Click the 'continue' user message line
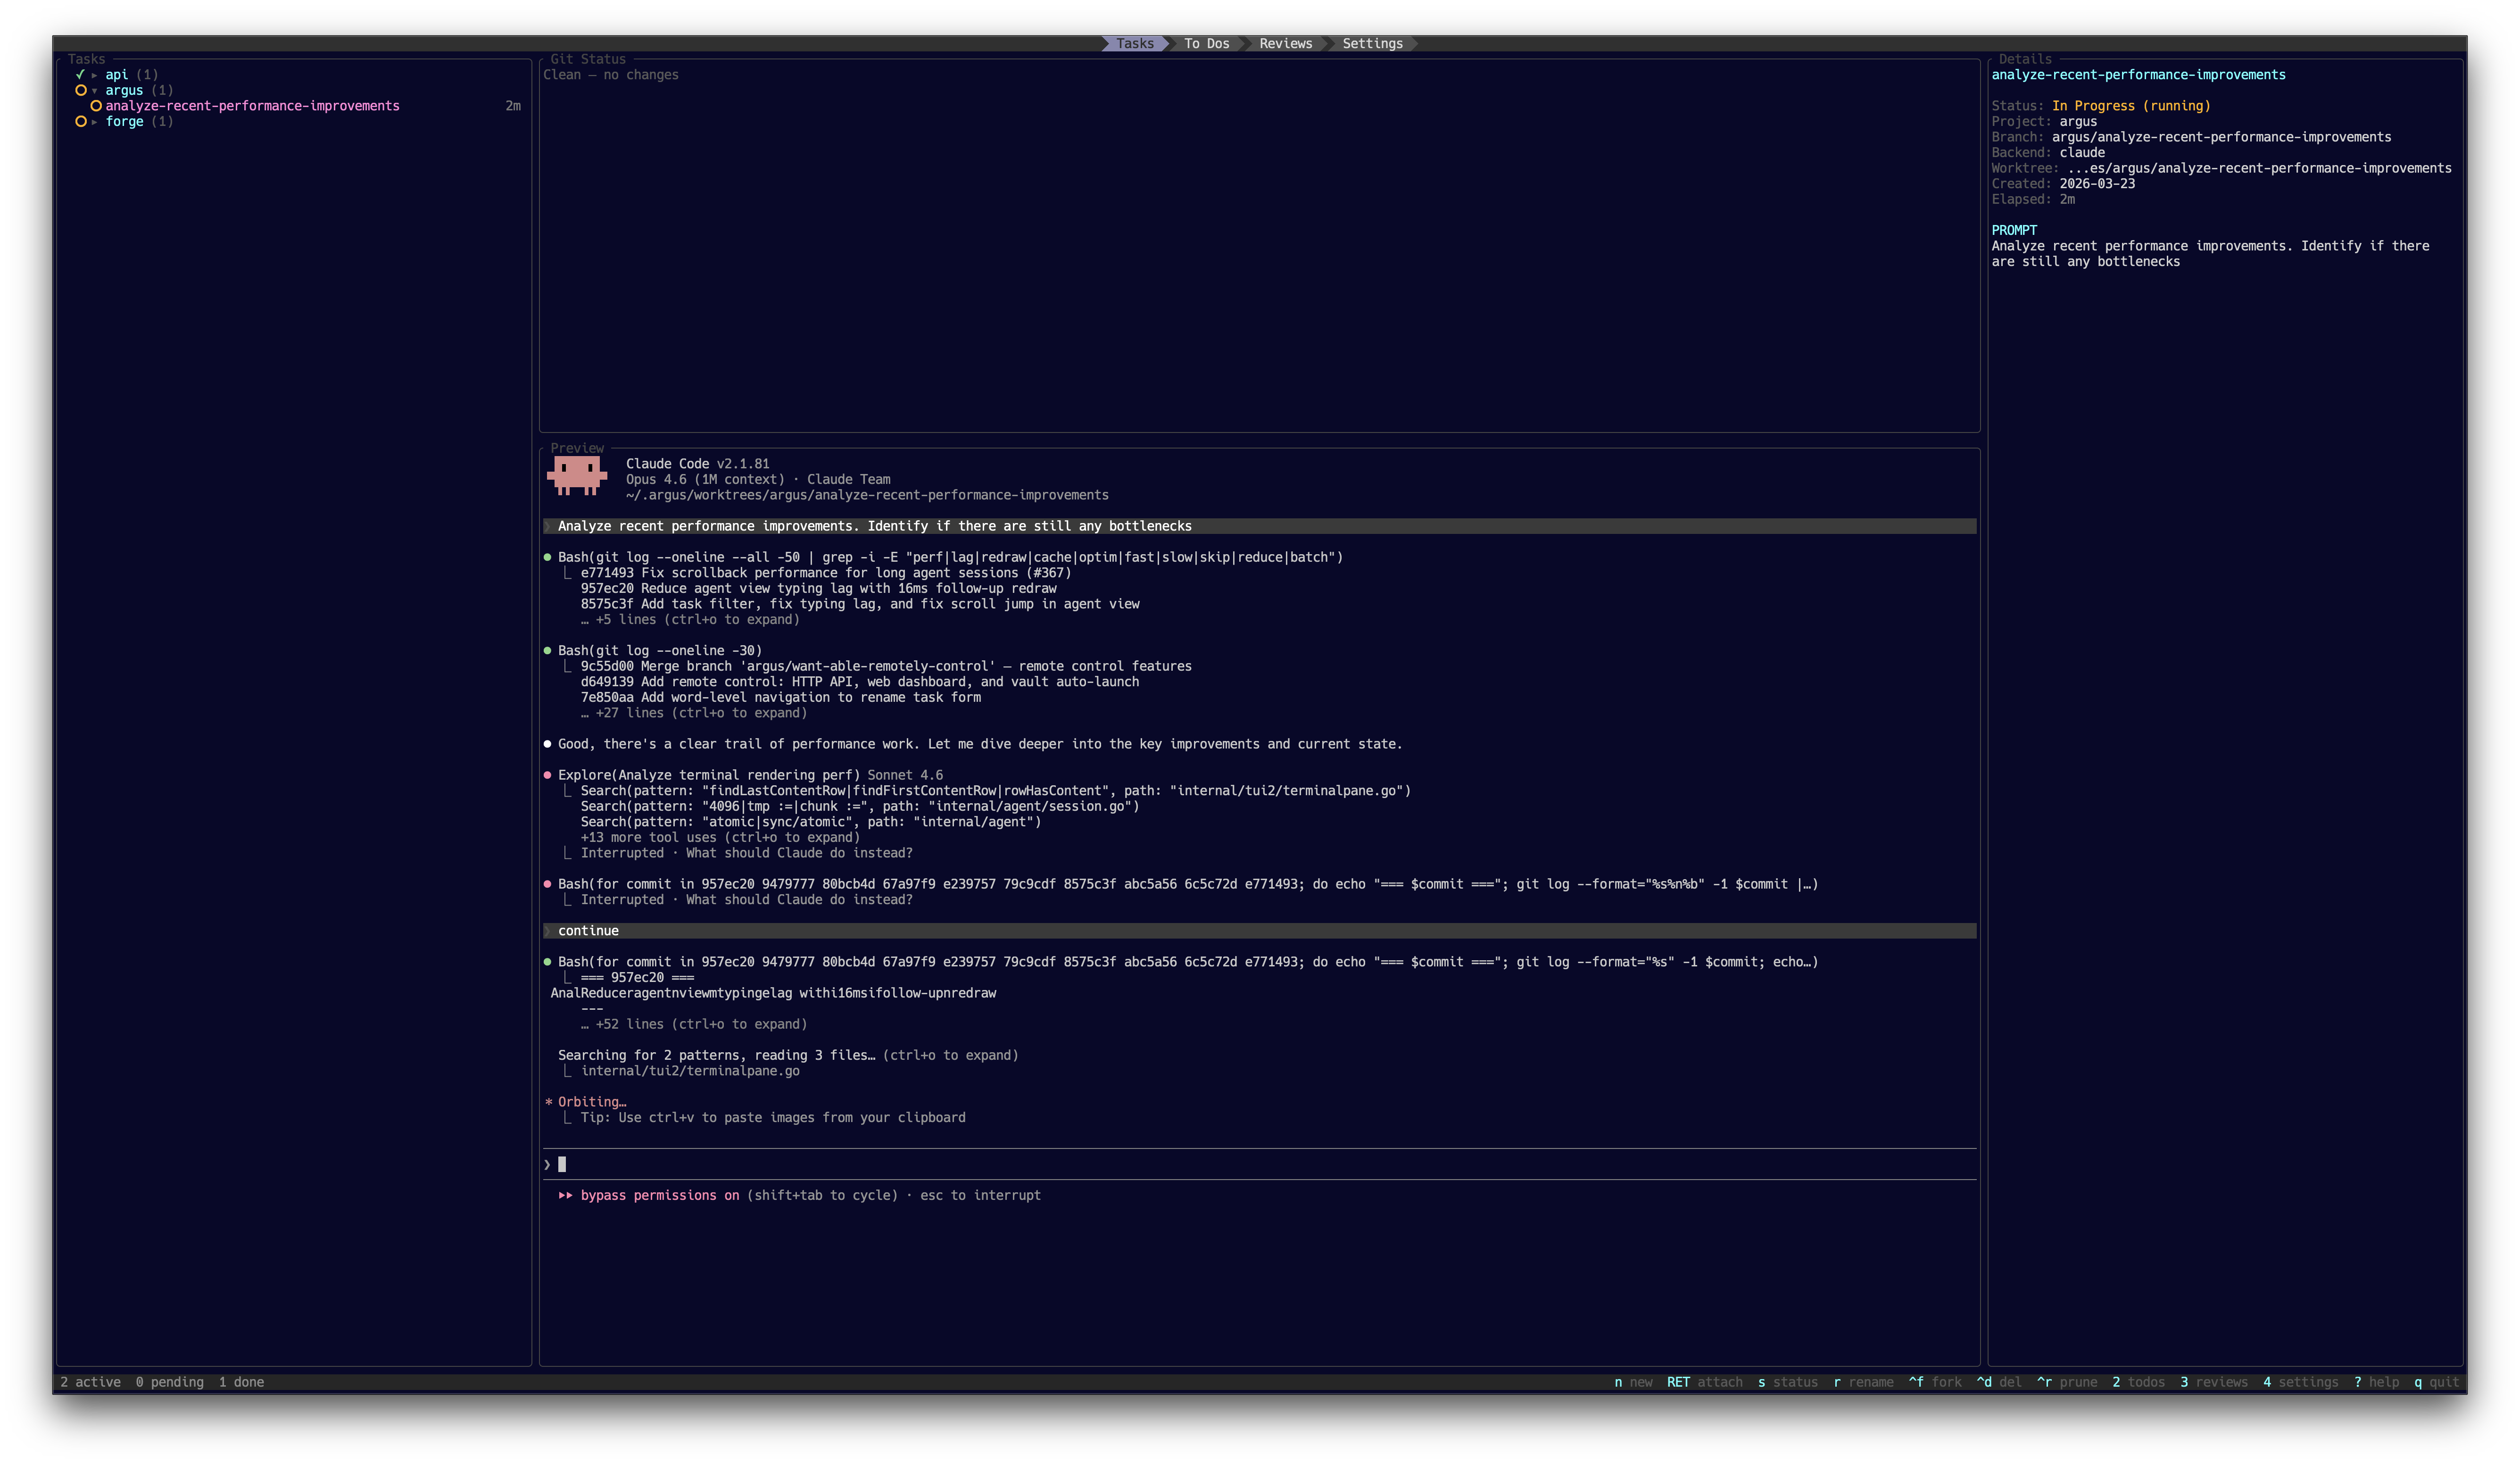The width and height of the screenshot is (2520, 1464). point(1260,931)
